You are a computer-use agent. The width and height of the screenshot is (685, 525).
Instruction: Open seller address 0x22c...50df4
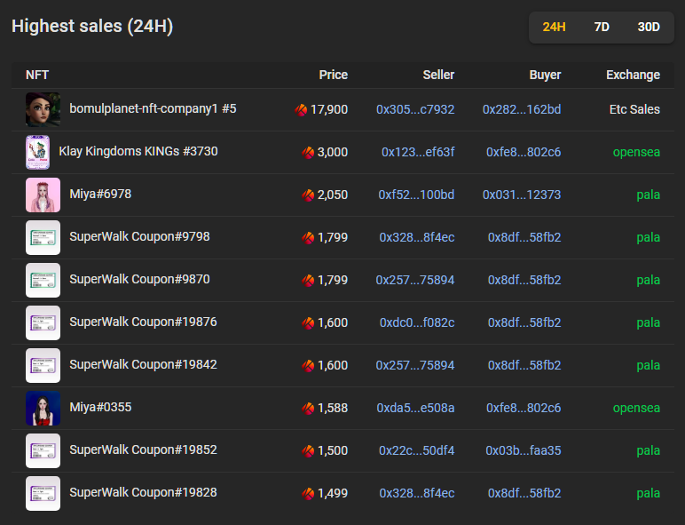417,450
